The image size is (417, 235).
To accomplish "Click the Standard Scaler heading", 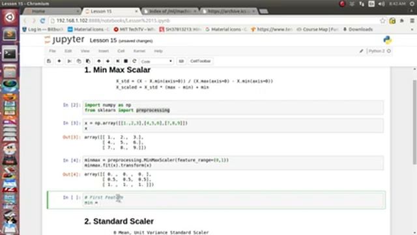I will point(119,221).
